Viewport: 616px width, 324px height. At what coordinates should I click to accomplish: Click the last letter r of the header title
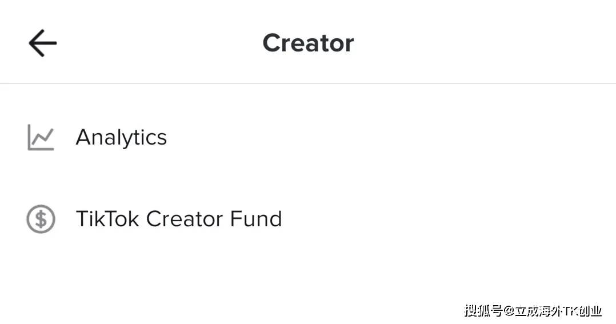(349, 45)
